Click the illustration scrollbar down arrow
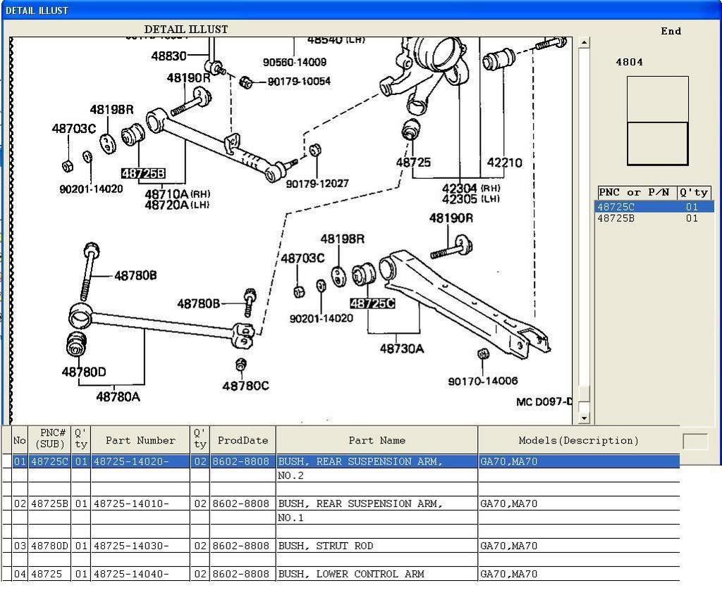 click(583, 418)
